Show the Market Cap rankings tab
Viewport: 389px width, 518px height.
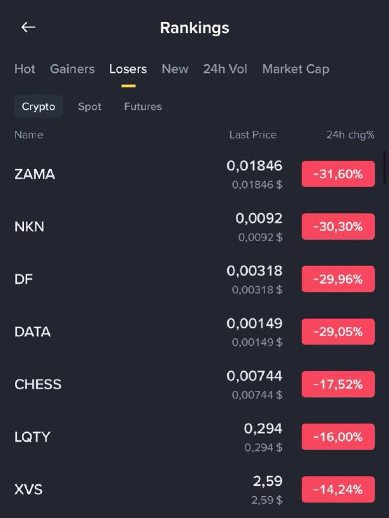295,69
